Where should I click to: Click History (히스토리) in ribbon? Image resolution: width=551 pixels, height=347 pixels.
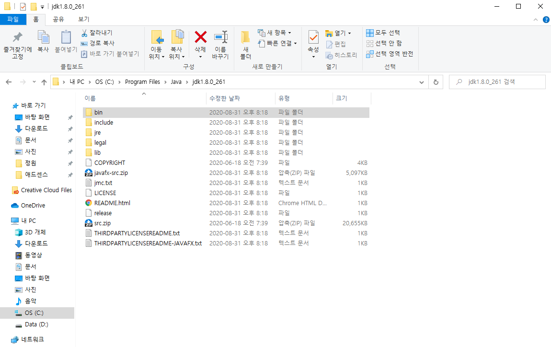[341, 55]
